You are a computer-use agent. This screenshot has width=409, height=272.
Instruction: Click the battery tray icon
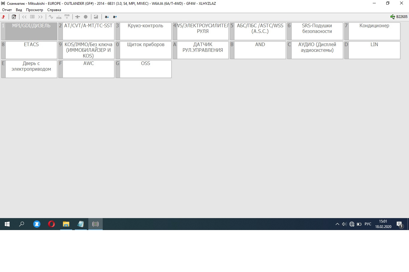coord(359,224)
